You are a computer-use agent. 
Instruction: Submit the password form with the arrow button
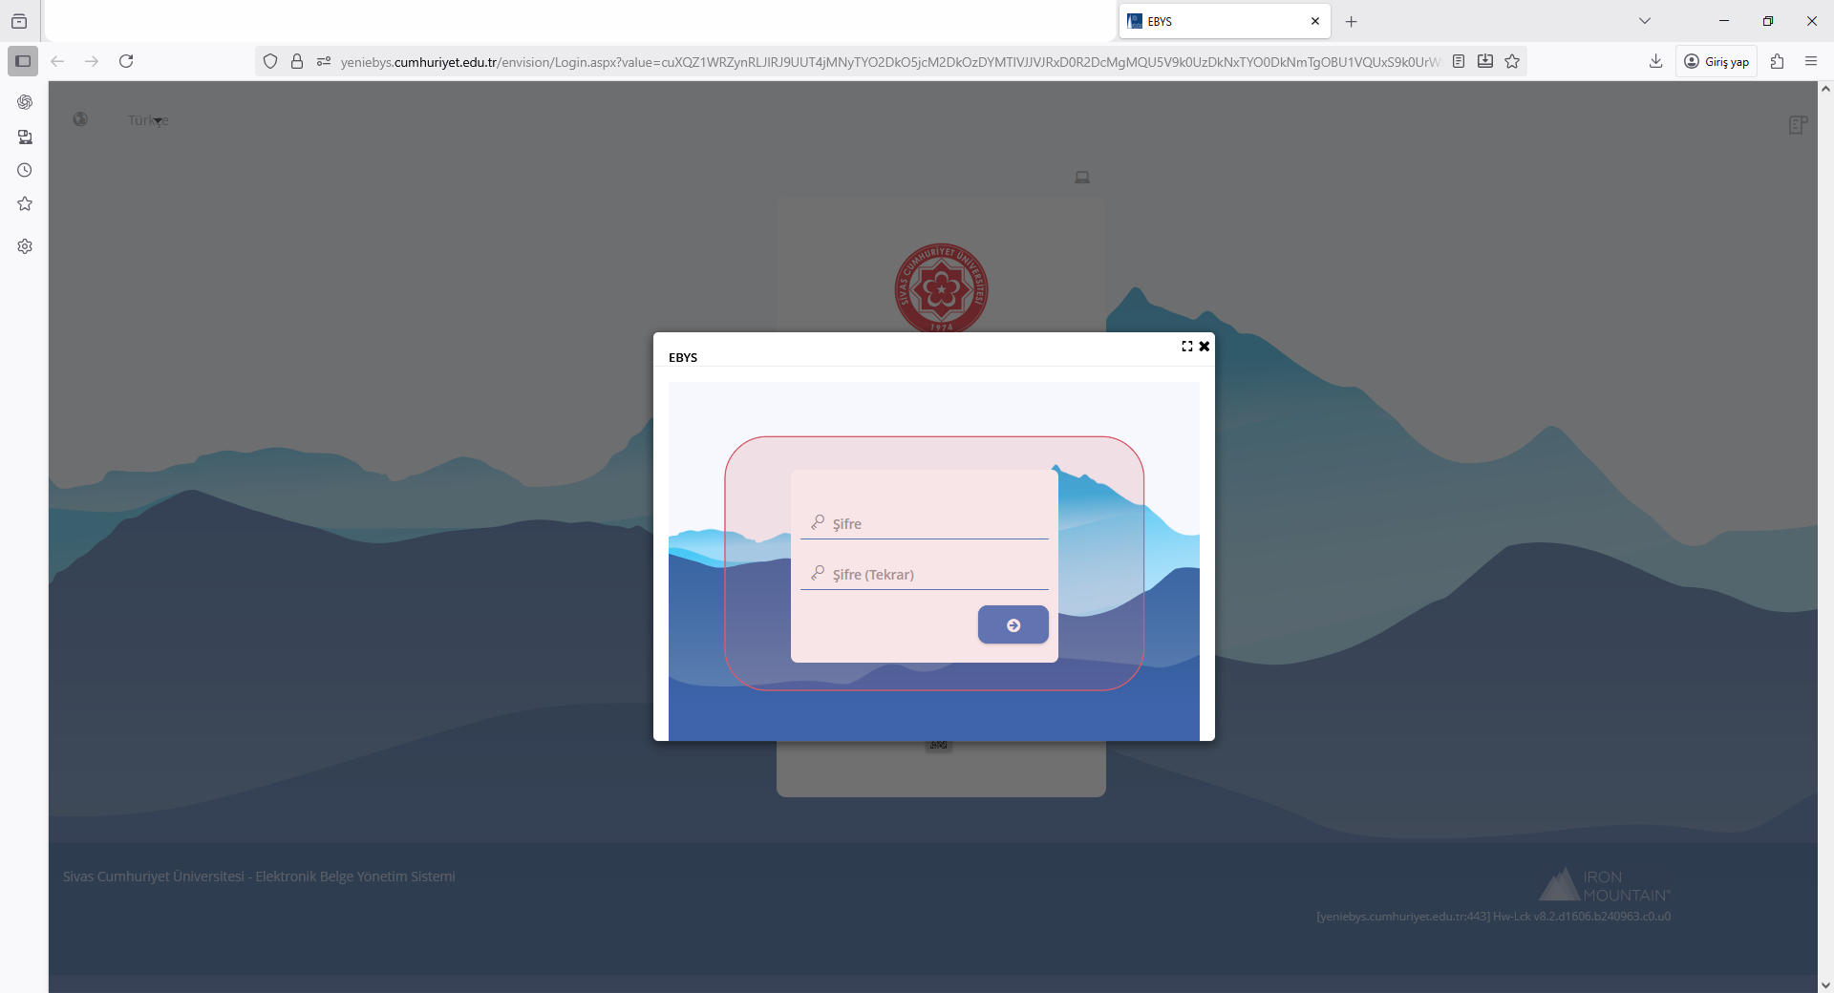coord(1013,625)
